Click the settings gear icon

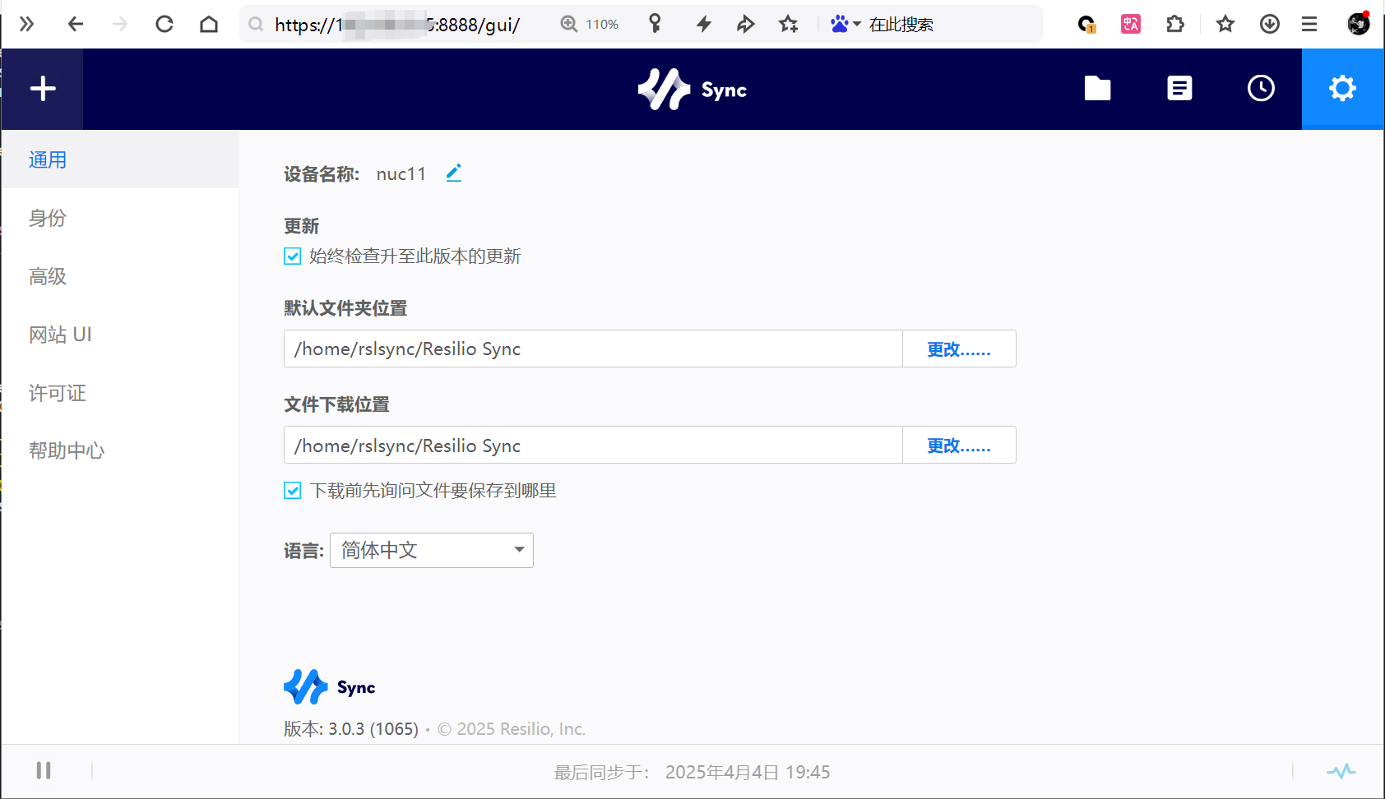tap(1342, 88)
